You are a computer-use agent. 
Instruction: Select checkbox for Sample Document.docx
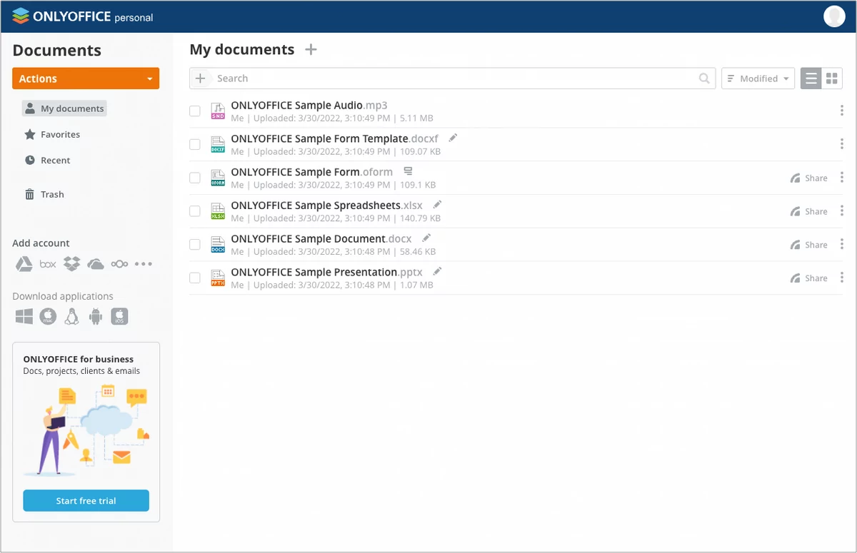(x=194, y=244)
